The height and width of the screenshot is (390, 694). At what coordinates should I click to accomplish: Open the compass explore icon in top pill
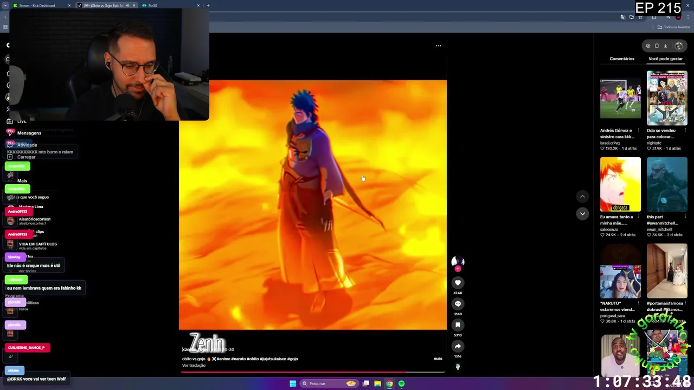(648, 46)
